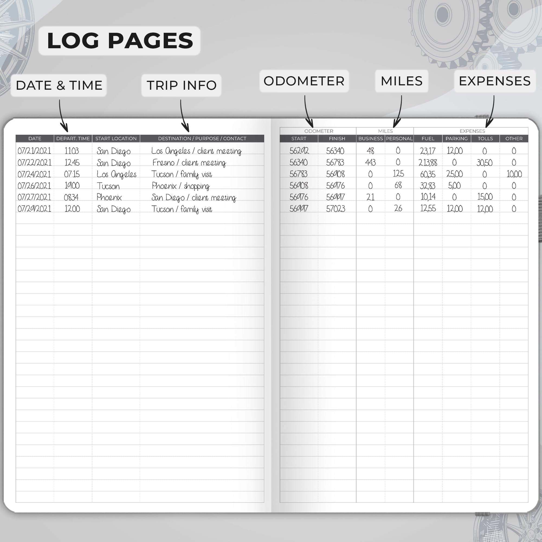Select odometer start value "56292"

(299, 151)
